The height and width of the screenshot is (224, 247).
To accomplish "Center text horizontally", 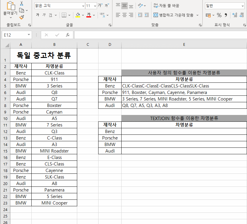I will tap(125, 15).
